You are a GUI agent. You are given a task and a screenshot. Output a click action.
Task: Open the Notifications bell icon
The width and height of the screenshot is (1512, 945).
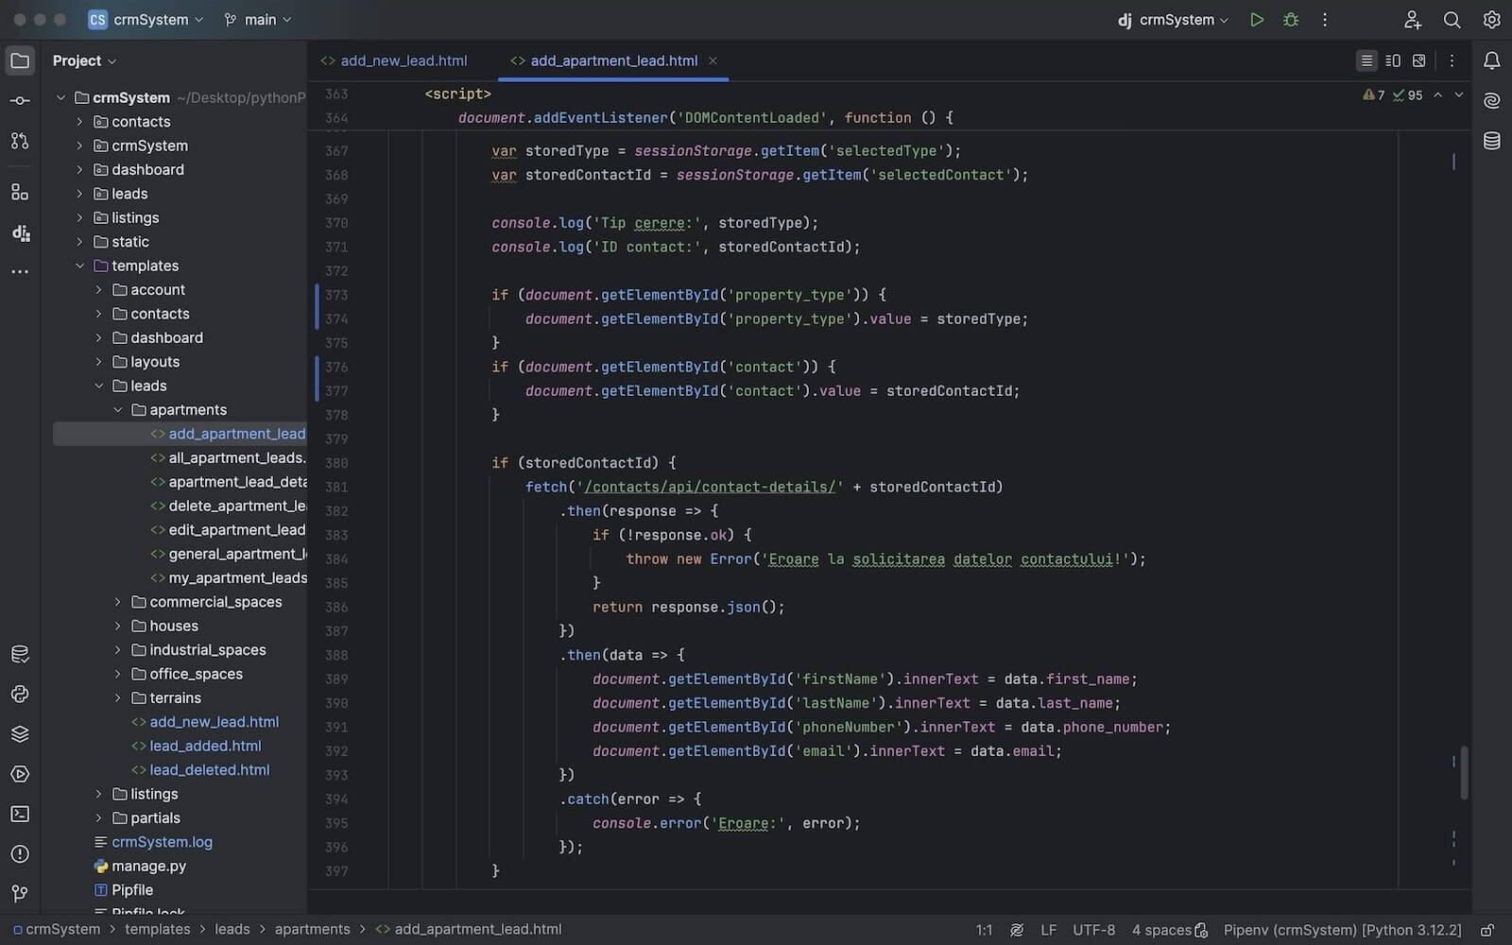click(1491, 60)
